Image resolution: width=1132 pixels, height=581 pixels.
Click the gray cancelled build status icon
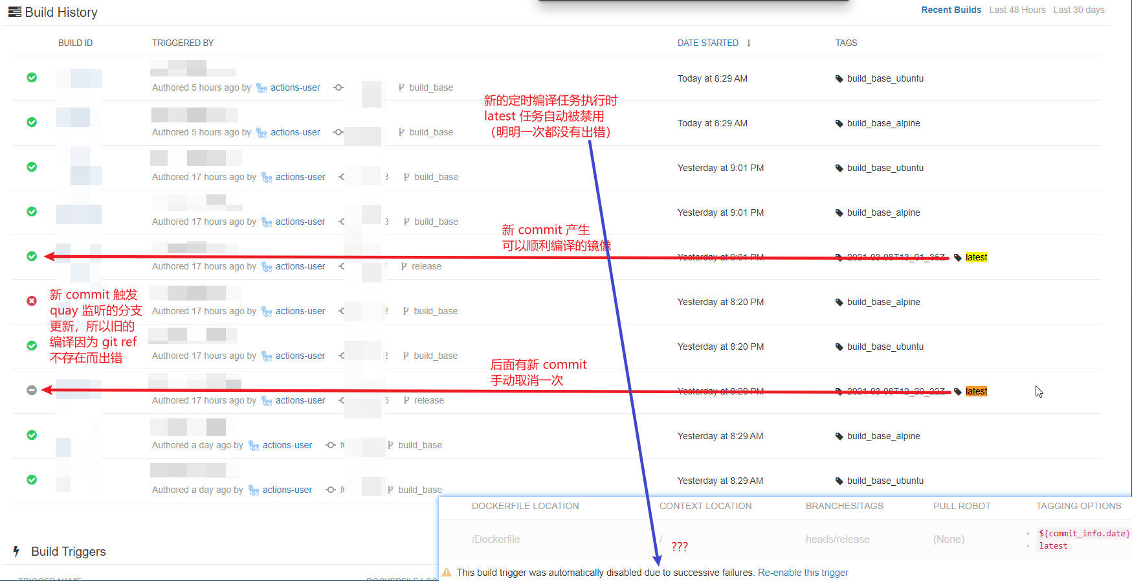click(32, 390)
